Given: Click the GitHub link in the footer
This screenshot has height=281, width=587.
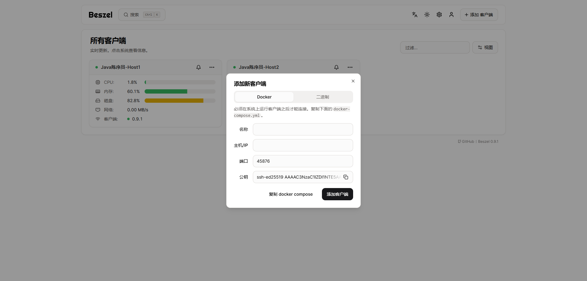Looking at the screenshot, I should tap(466, 142).
